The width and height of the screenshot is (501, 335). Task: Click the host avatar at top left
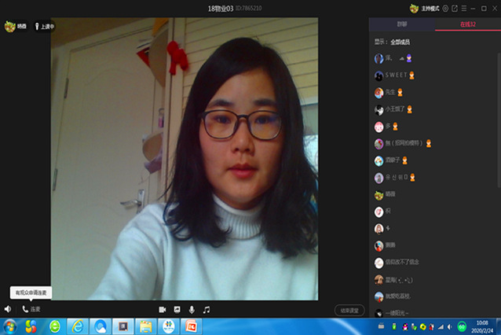[x=9, y=26]
